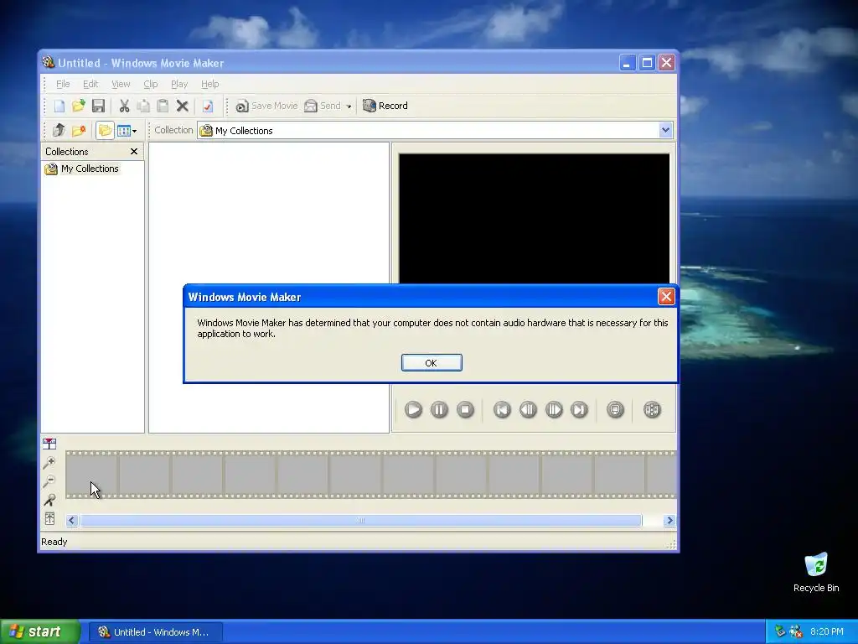Click the Full Screen monitor button
The height and width of the screenshot is (644, 858).
tap(615, 409)
